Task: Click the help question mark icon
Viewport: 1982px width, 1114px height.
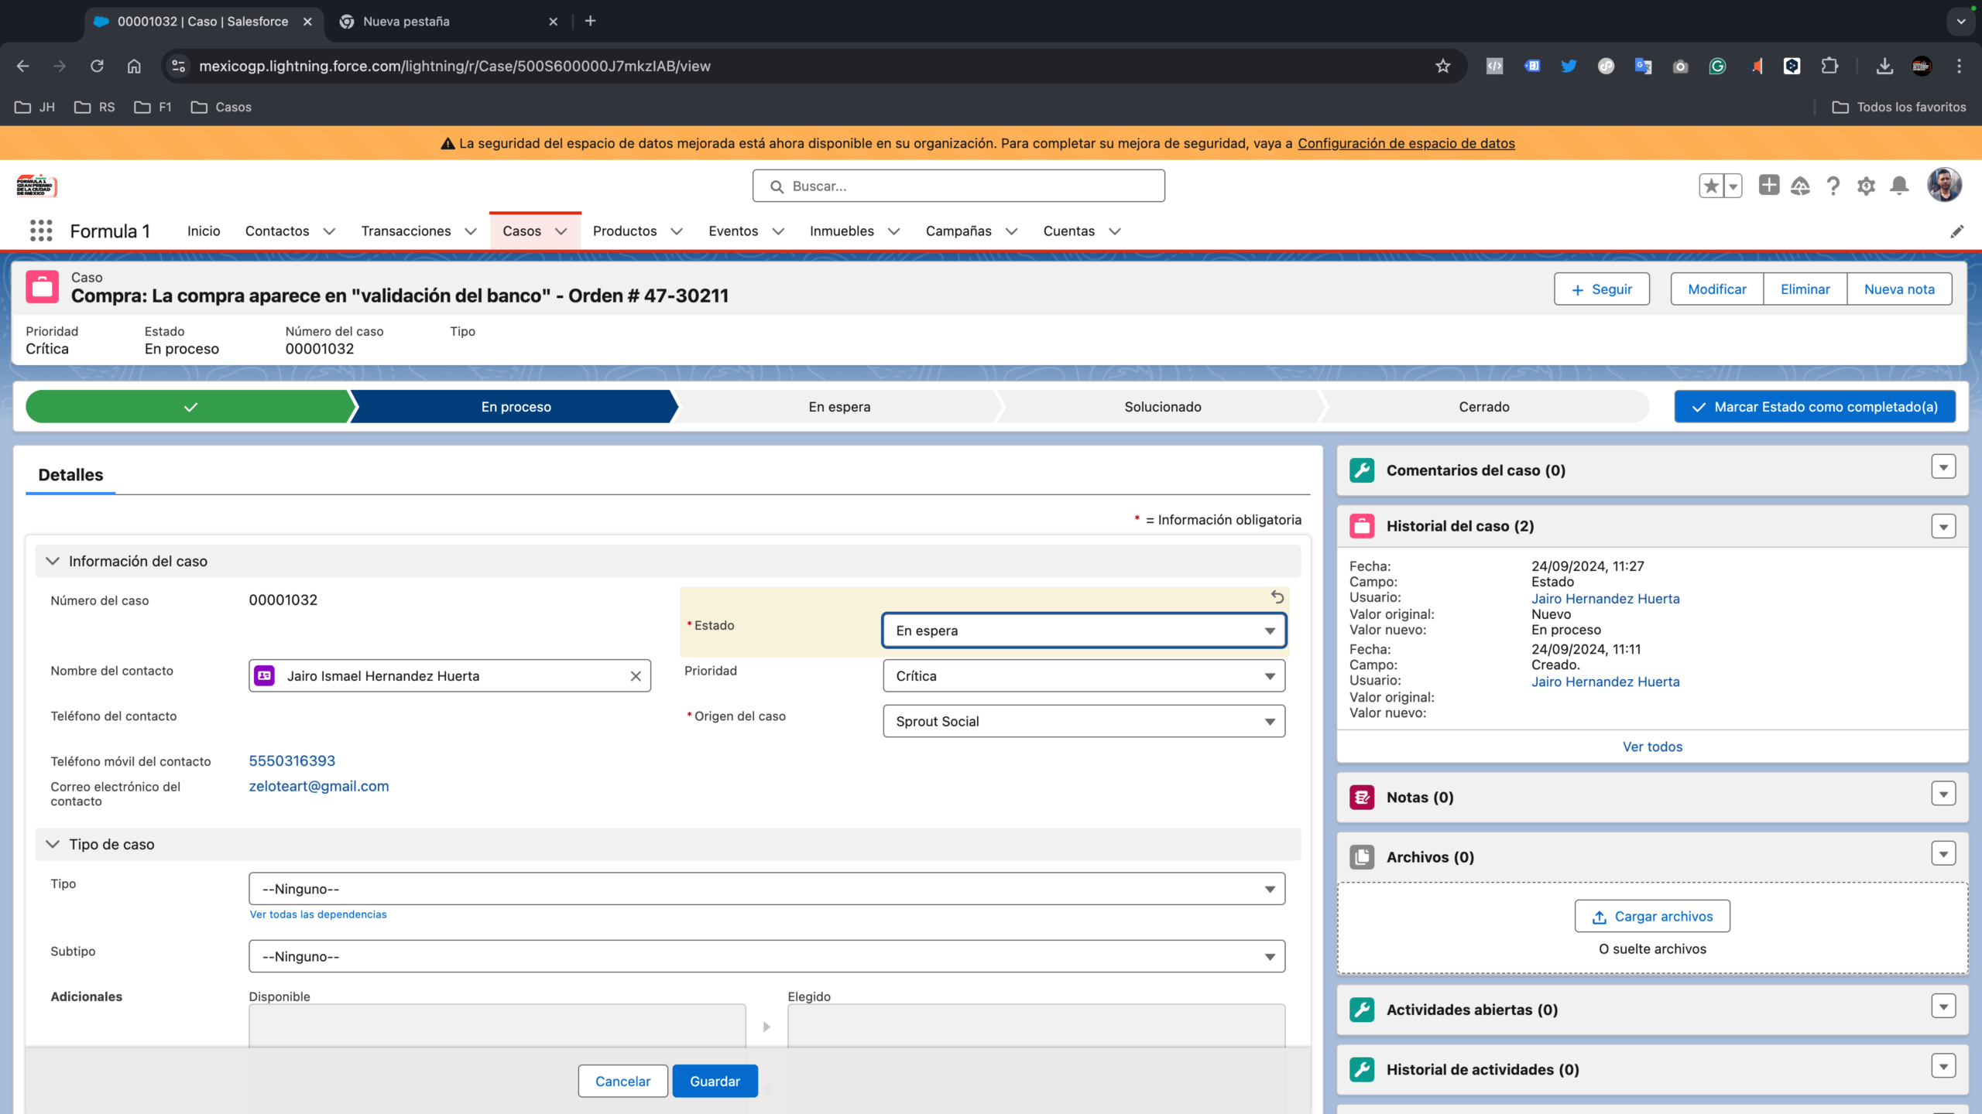Action: click(x=1833, y=186)
